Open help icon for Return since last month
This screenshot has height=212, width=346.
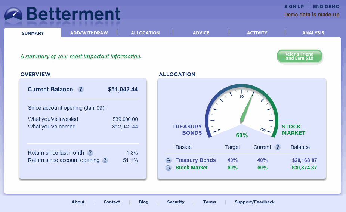pos(90,153)
